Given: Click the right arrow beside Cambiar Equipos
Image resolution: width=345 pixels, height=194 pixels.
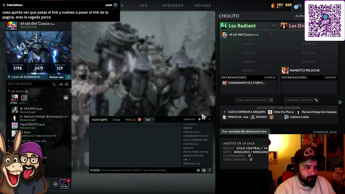Looking at the screenshot, I should 340,102.
